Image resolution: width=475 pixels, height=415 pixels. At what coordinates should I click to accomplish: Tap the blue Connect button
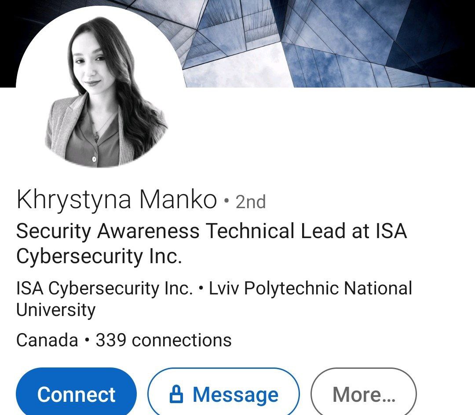pos(76,393)
